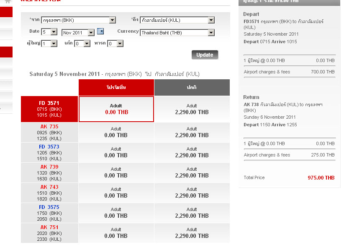
Task: Select the 2,290.00 THB regular fare for FD 3575
Action: click(192, 213)
